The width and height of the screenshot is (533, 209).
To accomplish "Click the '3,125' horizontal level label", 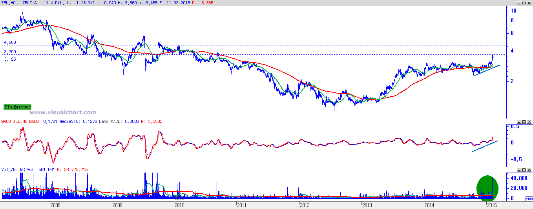I will click(10, 59).
